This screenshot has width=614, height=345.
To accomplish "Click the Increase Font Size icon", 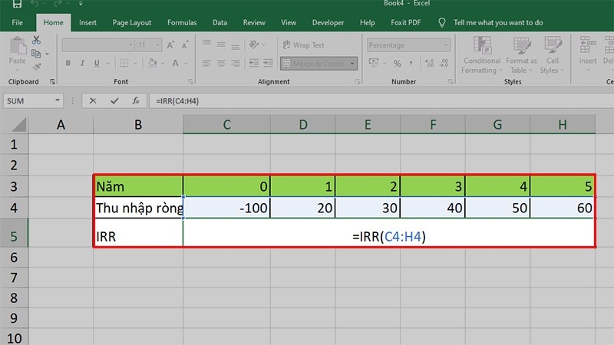I will [x=170, y=45].
